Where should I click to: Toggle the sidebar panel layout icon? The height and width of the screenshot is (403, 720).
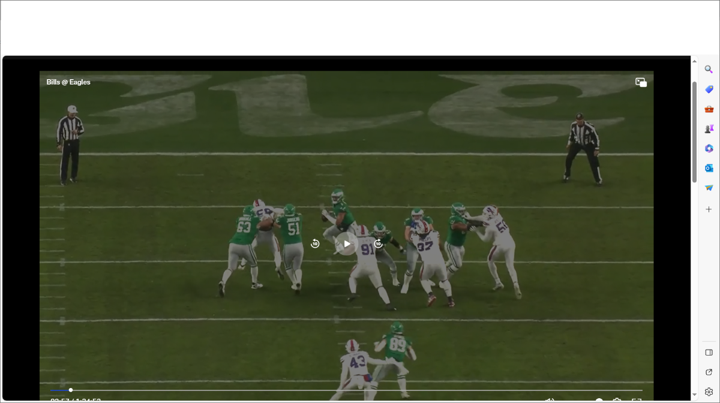coord(709,353)
